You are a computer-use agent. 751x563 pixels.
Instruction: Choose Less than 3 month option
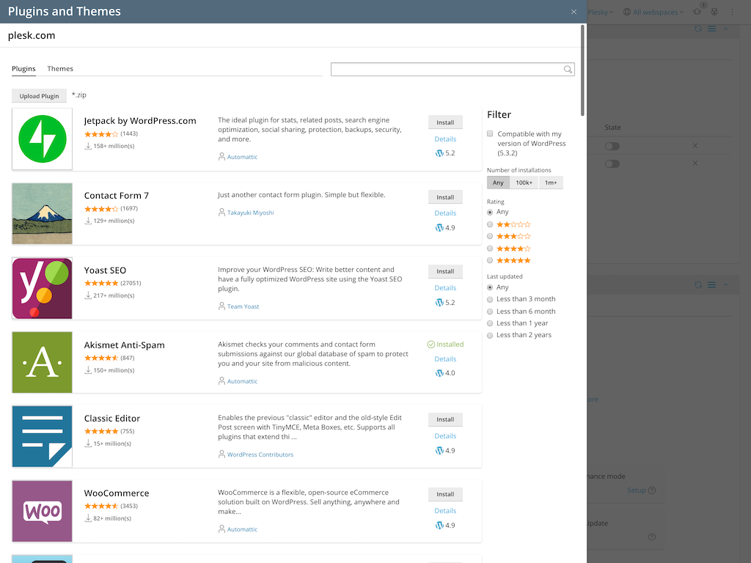pyautogui.click(x=490, y=299)
